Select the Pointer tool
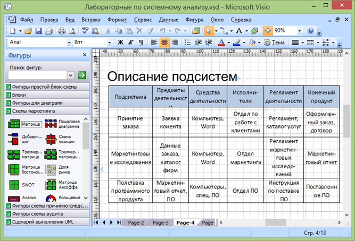The height and width of the screenshot is (241, 355). coord(209,31)
